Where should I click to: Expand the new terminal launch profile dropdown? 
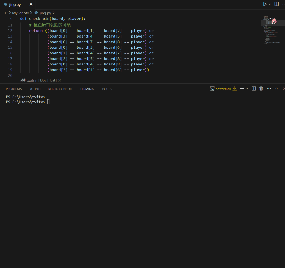point(247,89)
